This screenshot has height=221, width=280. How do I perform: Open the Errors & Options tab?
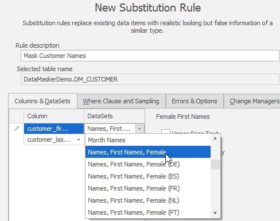[x=195, y=101]
